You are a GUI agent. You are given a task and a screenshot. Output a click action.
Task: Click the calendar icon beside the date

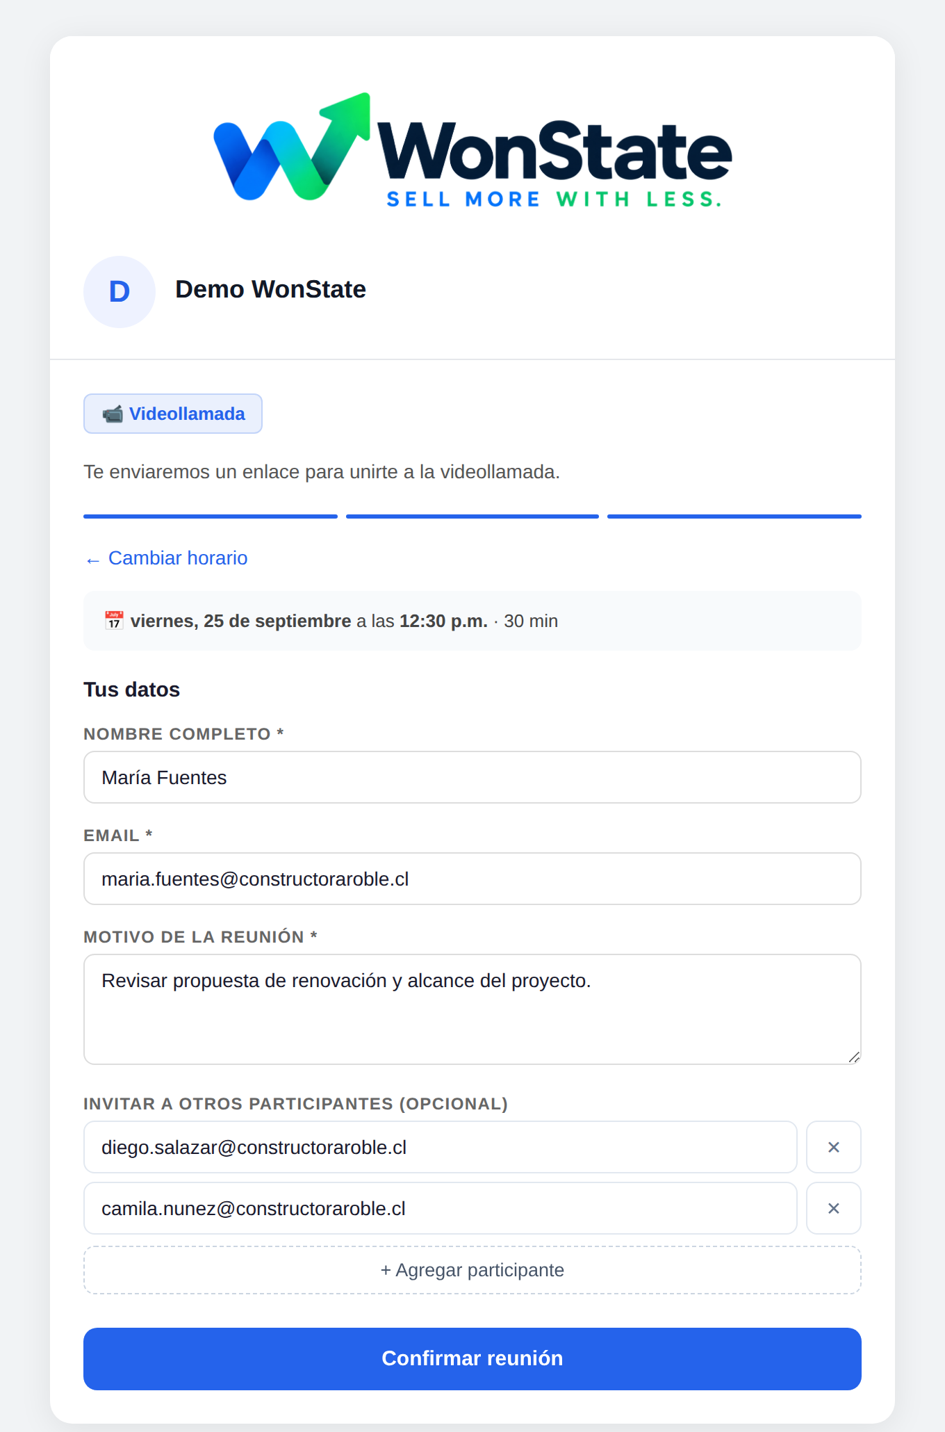point(114,621)
